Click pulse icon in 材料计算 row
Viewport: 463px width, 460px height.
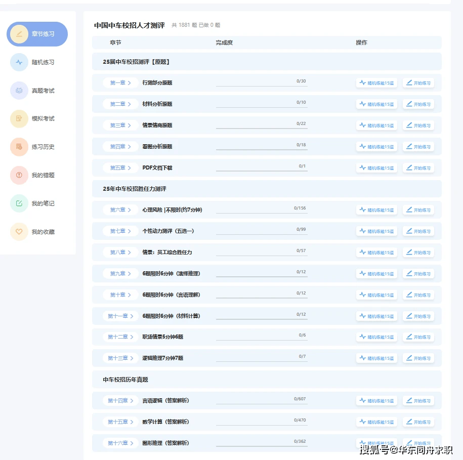tap(363, 316)
